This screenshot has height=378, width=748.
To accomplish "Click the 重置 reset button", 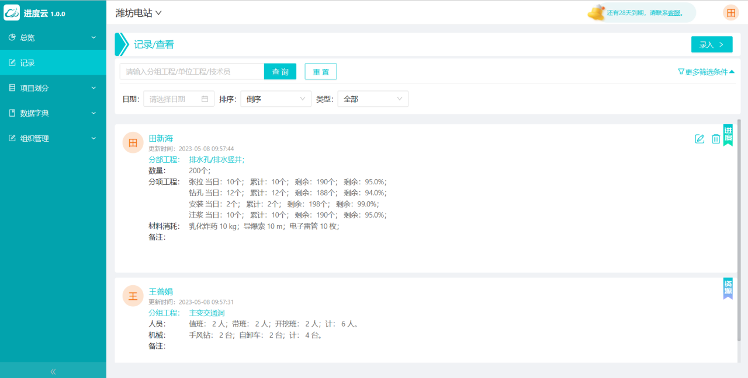I will coord(321,72).
